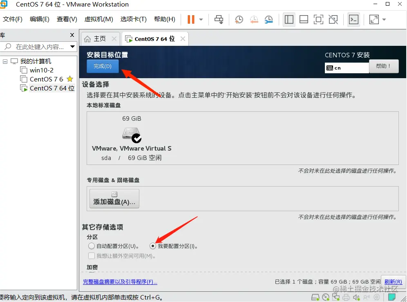Open the 完整磁盘摘要以及引导程序 link
This screenshot has width=407, height=302.
[120, 282]
